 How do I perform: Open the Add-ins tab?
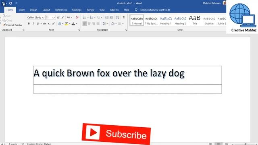click(x=114, y=10)
